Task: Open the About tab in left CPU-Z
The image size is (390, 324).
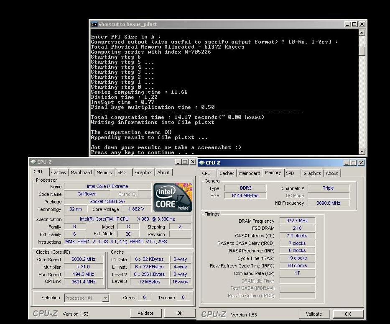Action: (163, 172)
